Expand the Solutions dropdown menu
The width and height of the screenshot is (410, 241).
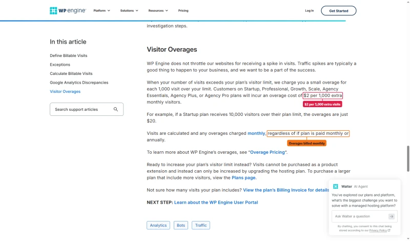(x=129, y=11)
